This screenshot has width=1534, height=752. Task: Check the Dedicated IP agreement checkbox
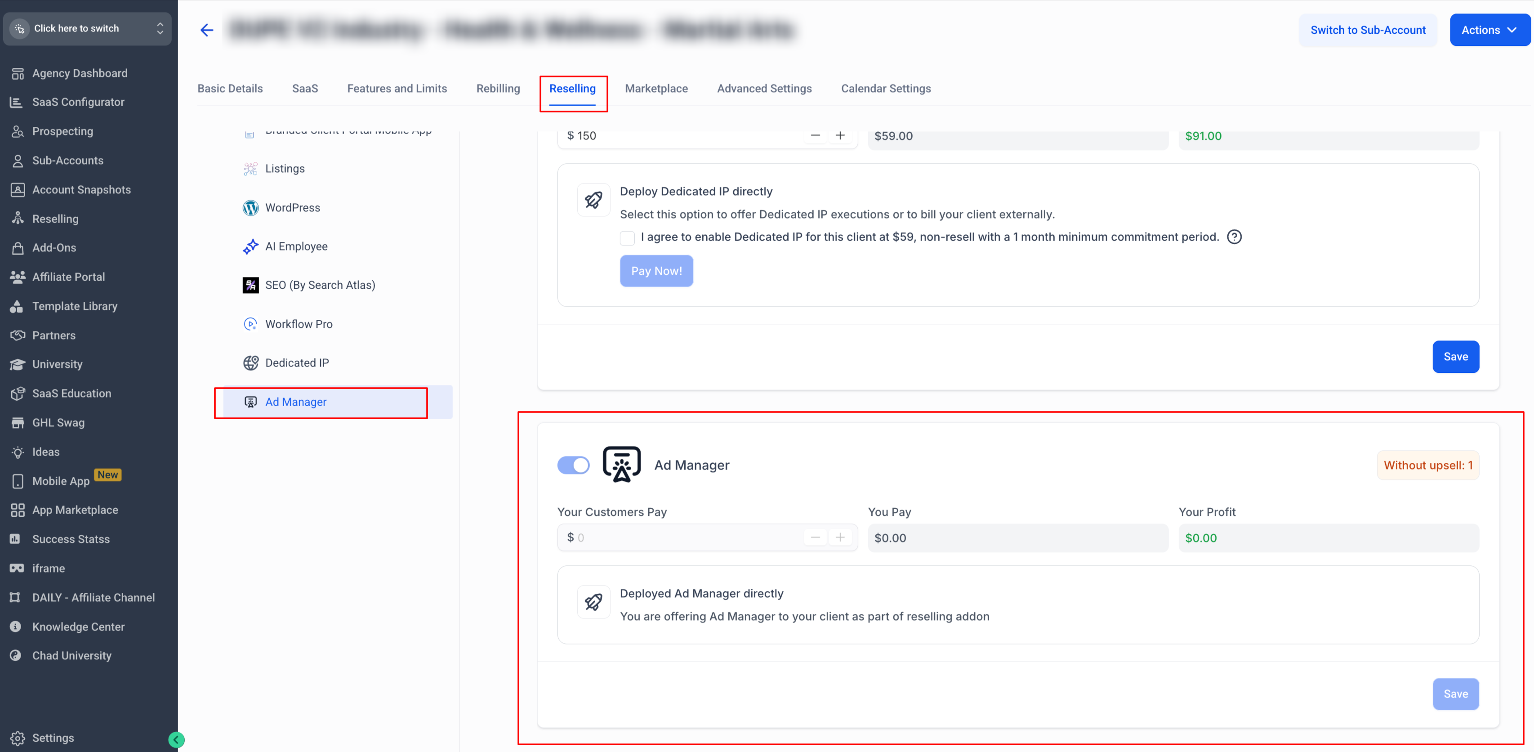[627, 238]
